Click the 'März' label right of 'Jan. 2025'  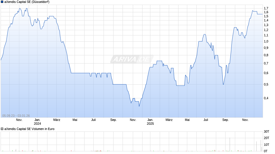pos(169,120)
